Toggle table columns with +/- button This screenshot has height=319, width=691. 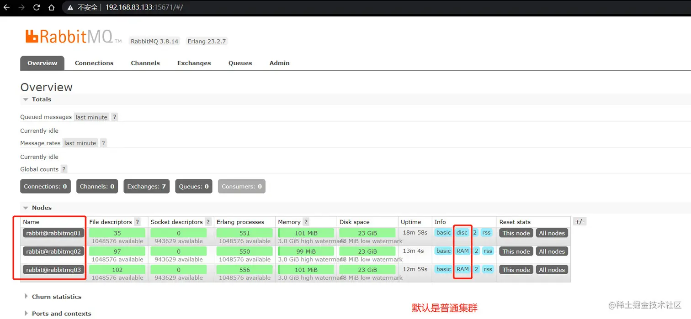[x=579, y=222]
